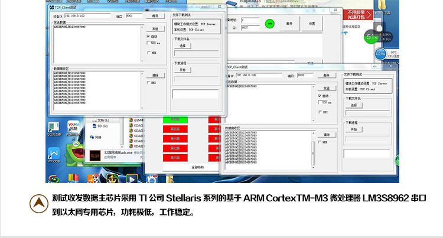Toggle 自动 checkbox in port 8000 window
The width and height of the screenshot is (443, 238).
320,96
